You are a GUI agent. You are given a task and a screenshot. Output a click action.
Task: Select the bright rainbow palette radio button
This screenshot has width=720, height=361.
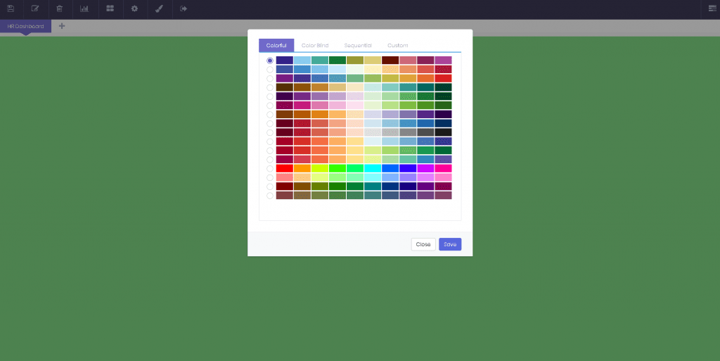pos(270,168)
